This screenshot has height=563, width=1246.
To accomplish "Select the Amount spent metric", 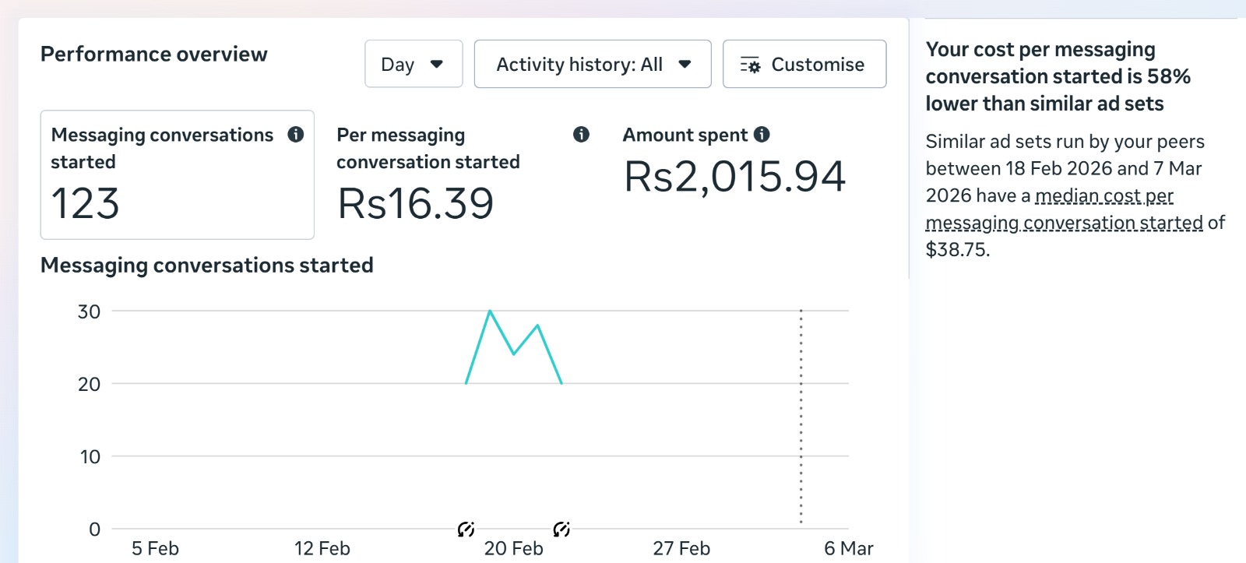I will [x=734, y=164].
